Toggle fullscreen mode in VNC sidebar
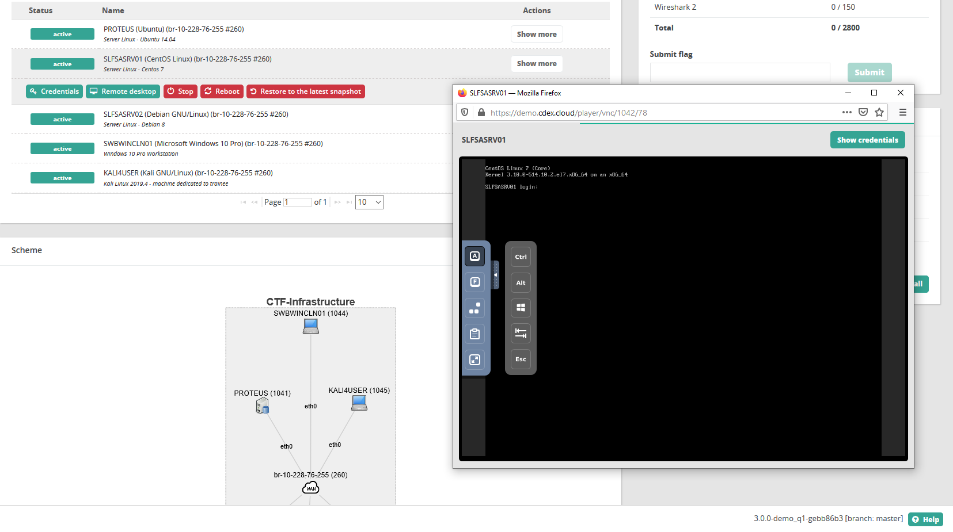 (x=474, y=360)
